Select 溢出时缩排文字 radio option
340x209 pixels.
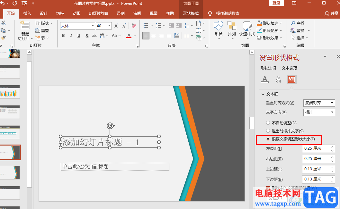point(268,131)
